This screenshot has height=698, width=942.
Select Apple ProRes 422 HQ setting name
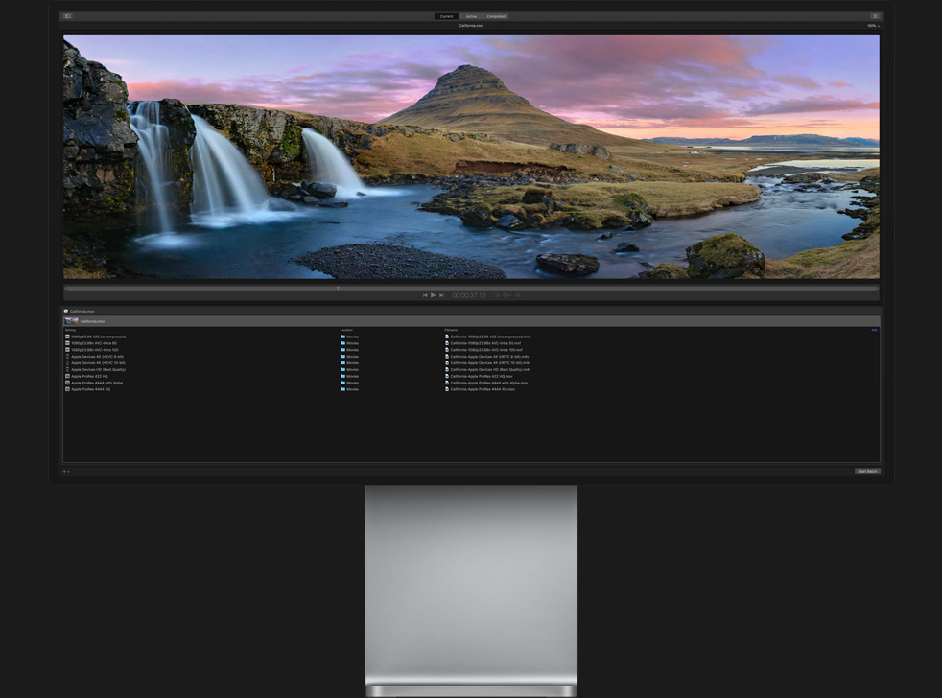89,376
